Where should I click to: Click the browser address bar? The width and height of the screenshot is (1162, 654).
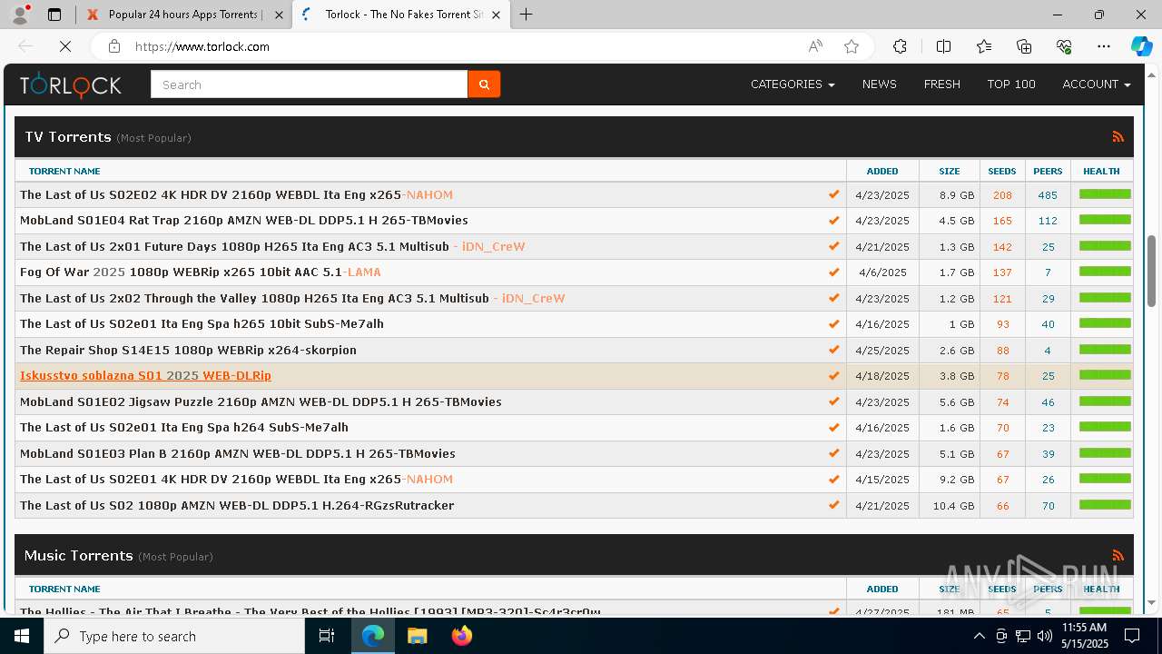click(463, 46)
